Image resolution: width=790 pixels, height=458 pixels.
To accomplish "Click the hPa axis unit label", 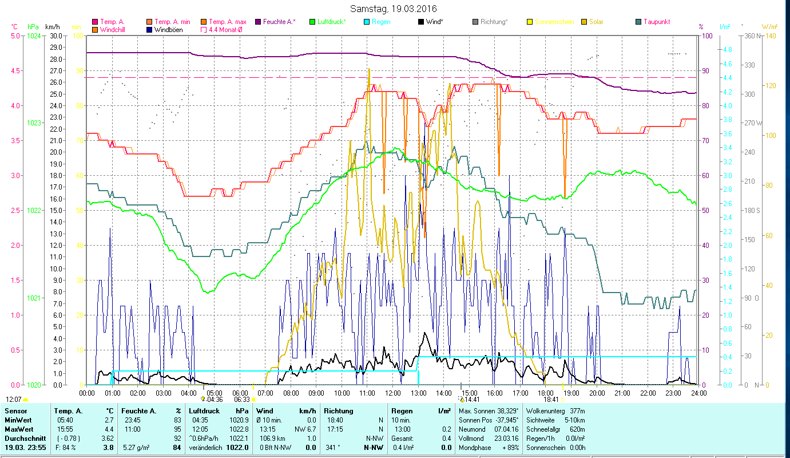I will coord(33,27).
